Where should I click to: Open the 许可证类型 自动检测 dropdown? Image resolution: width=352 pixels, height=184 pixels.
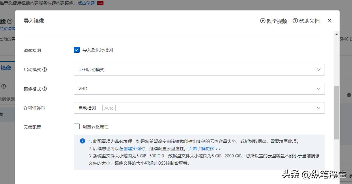coord(199,108)
